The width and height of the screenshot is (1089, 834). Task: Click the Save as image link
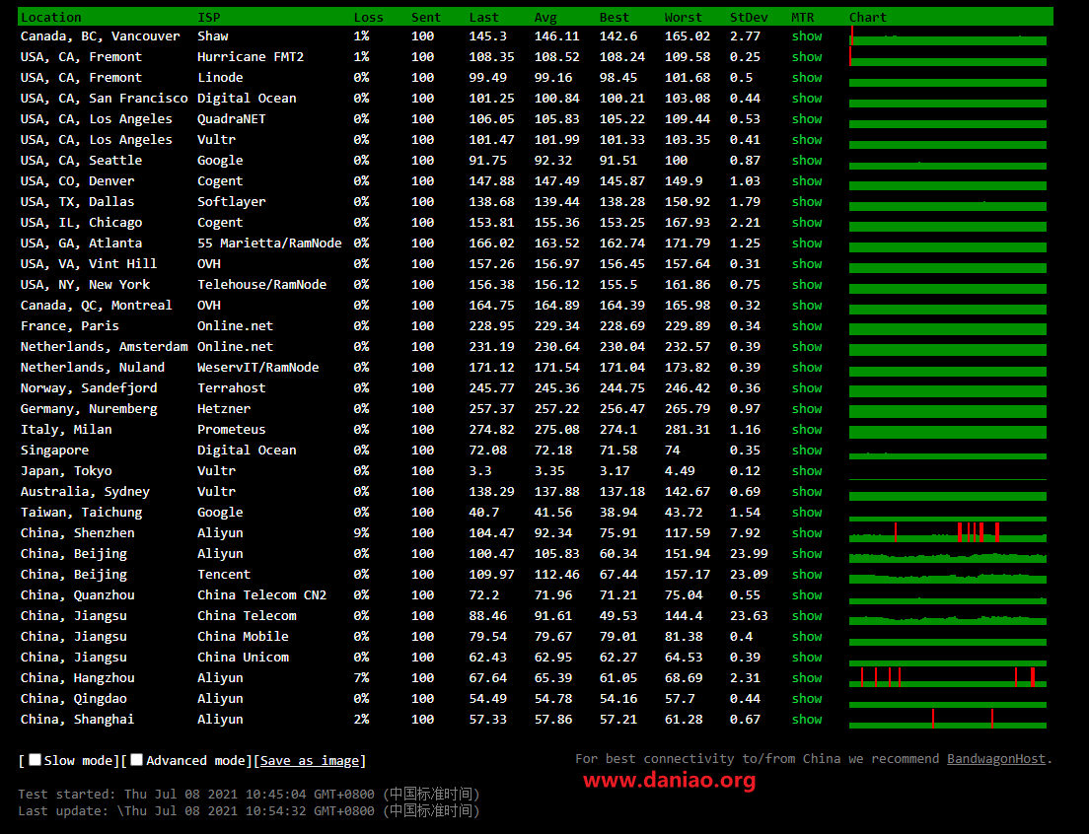(310, 760)
